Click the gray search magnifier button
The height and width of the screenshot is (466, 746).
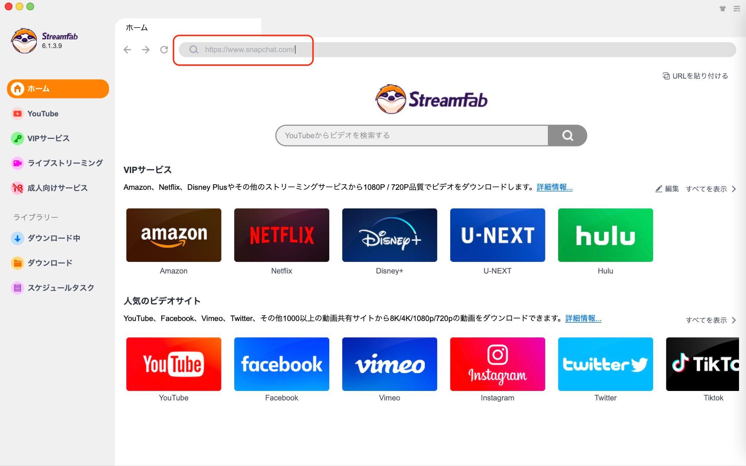point(568,136)
